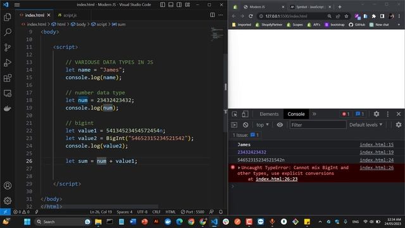Click the console Filter field
This screenshot has width=405, height=228.
(x=318, y=125)
